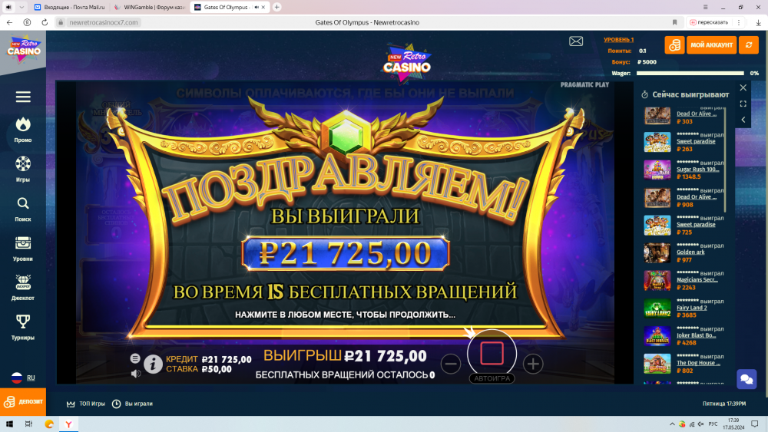Collapse winners panel with left chevron
This screenshot has width=768, height=432.
[743, 120]
